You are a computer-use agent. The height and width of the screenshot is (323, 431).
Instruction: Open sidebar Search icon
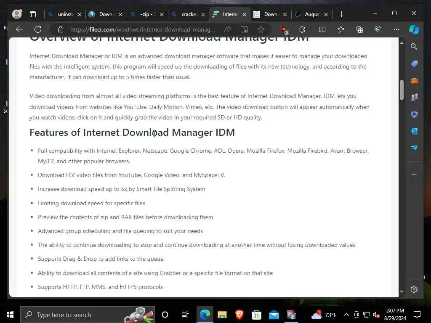coord(414,47)
